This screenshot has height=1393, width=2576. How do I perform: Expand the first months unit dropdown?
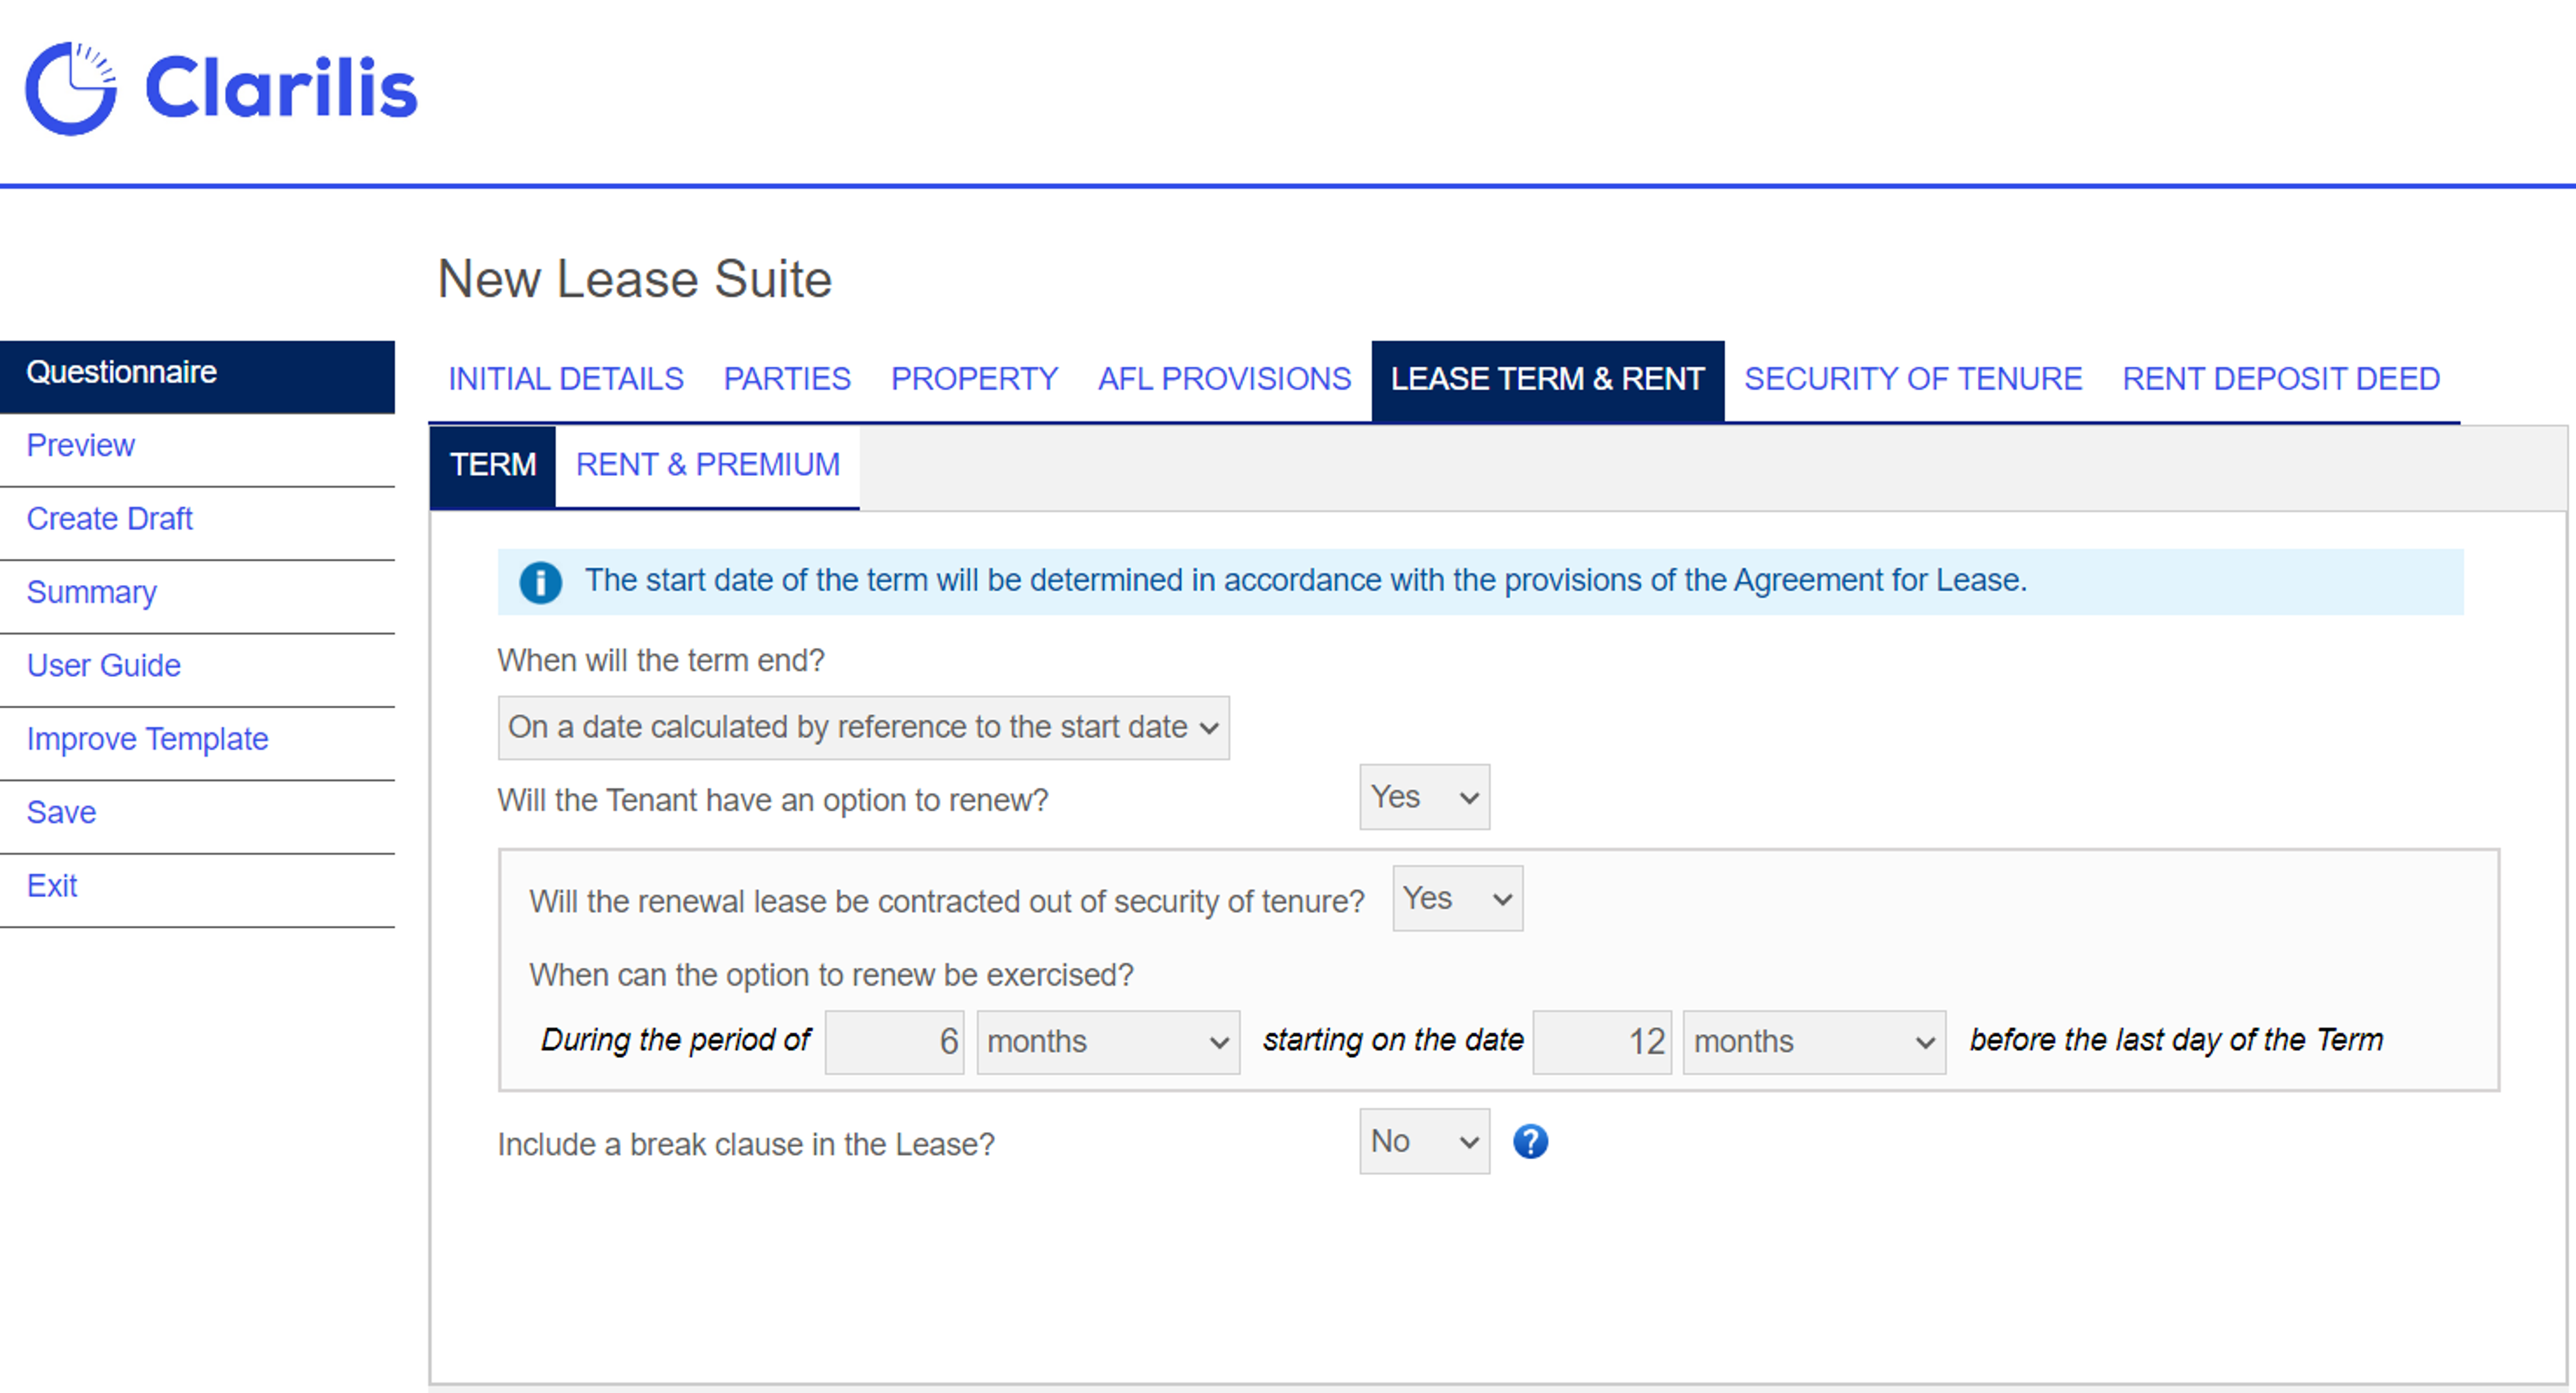tap(1107, 1042)
